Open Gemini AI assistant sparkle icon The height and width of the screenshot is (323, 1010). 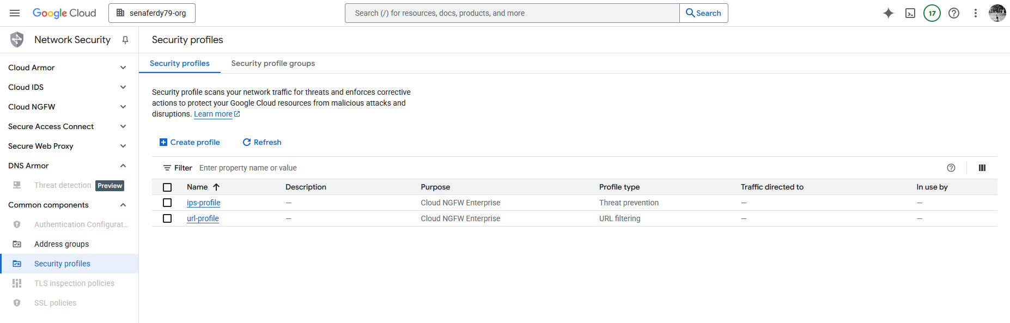(888, 13)
